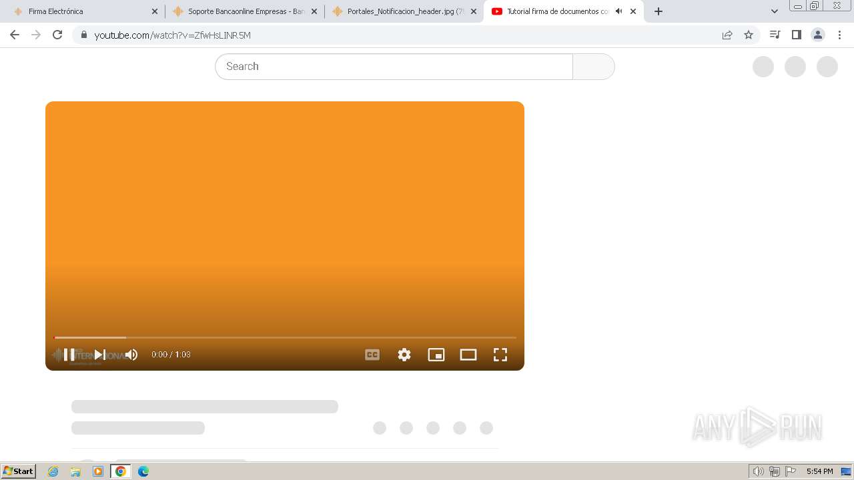Toggle the browser side panel

tap(796, 35)
